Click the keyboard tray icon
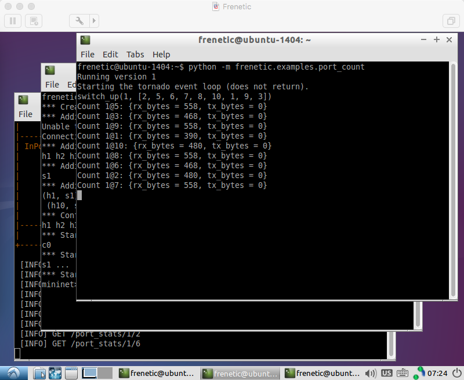464x380 pixels. tap(403, 374)
